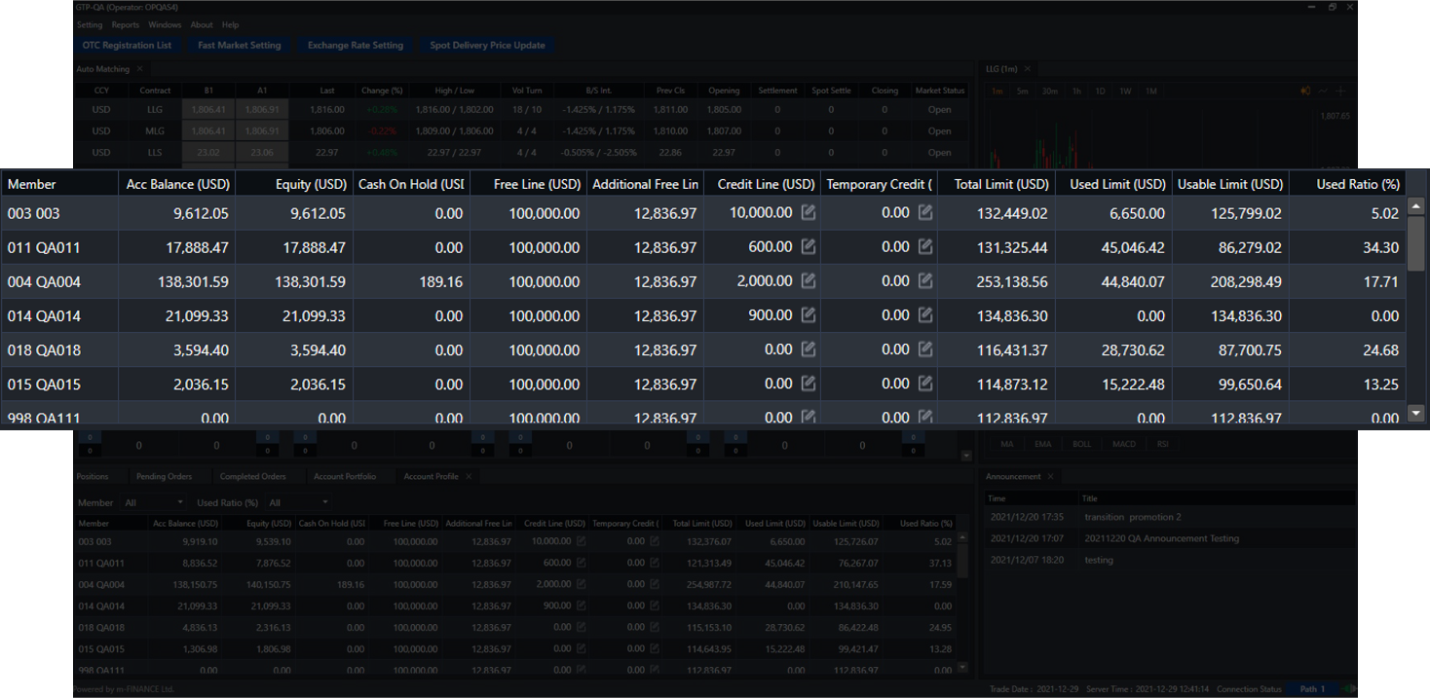Select the 5m chart timeframe
The image size is (1430, 698).
tap(1022, 91)
